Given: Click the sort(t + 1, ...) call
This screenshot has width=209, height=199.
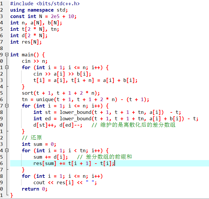Looking at the screenshot, I should point(61,93).
